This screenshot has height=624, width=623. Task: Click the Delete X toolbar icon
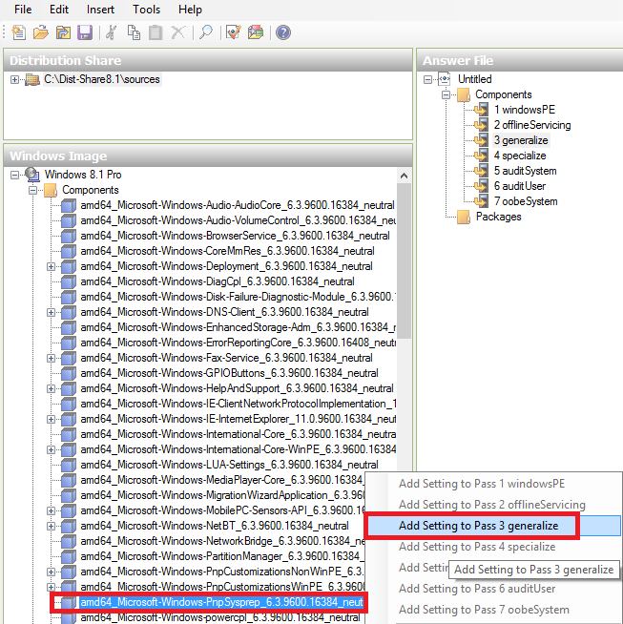pyautogui.click(x=177, y=32)
